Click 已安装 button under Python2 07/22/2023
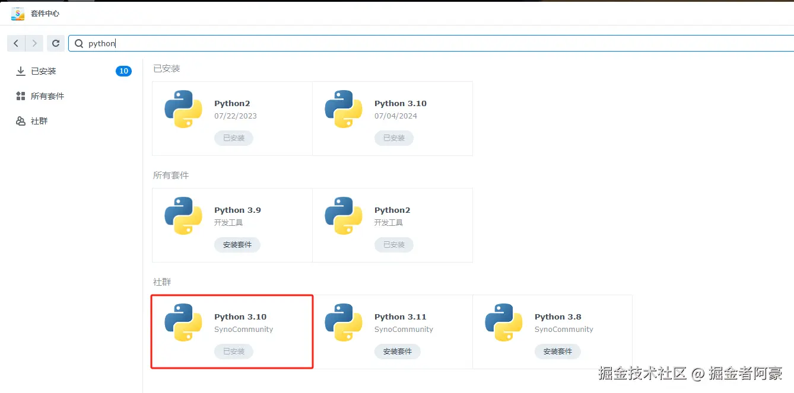 point(234,138)
